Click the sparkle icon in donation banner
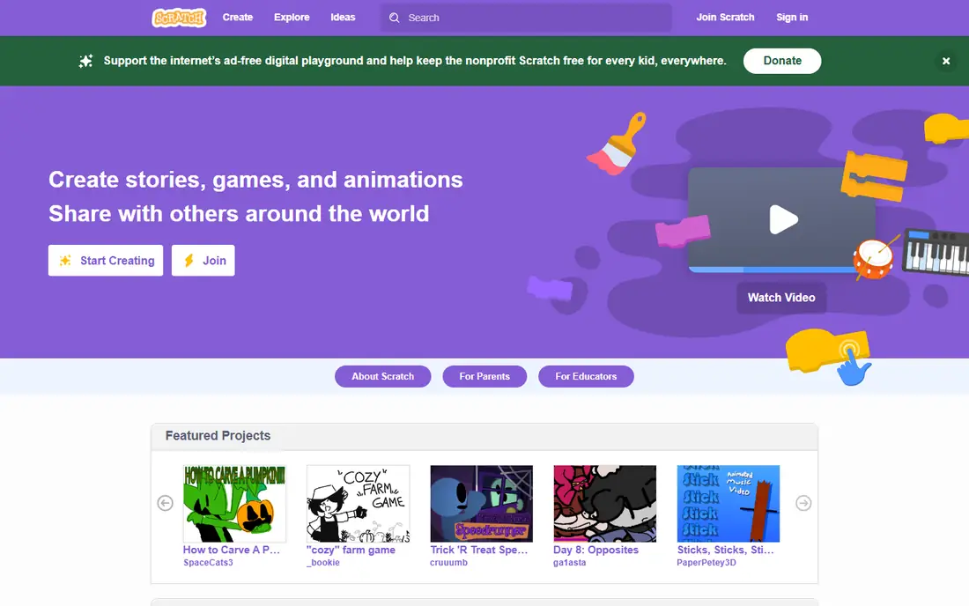 coord(86,61)
